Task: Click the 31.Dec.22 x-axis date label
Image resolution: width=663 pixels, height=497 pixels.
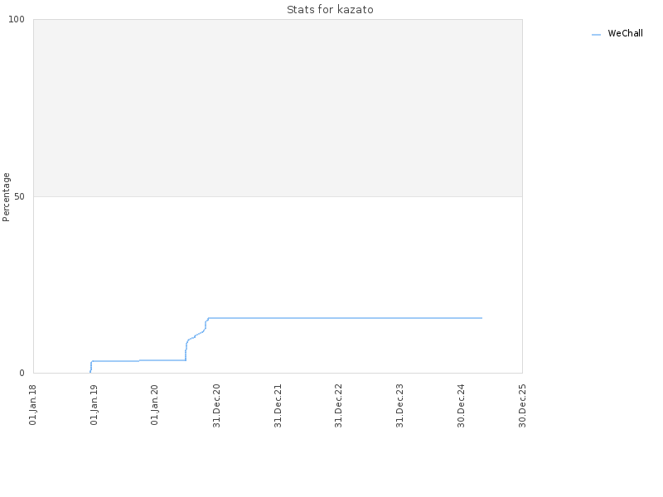Action: (x=338, y=406)
